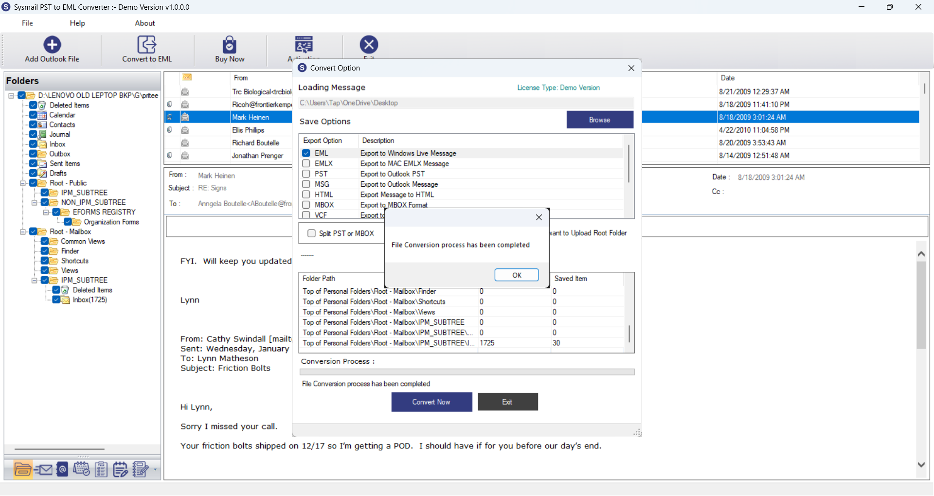Open the About menu
This screenshot has width=934, height=496.
[145, 23]
